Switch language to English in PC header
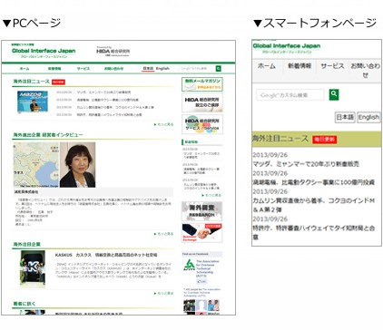The width and height of the screenshot is (383, 330). coord(162,69)
